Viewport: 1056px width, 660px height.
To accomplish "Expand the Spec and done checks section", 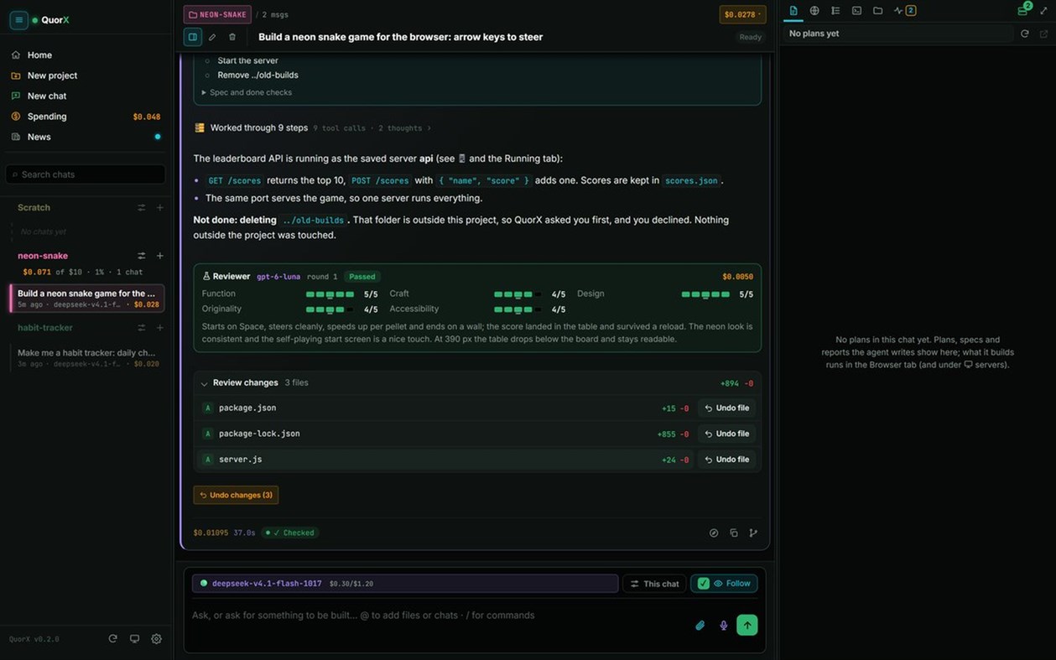I will 247,92.
